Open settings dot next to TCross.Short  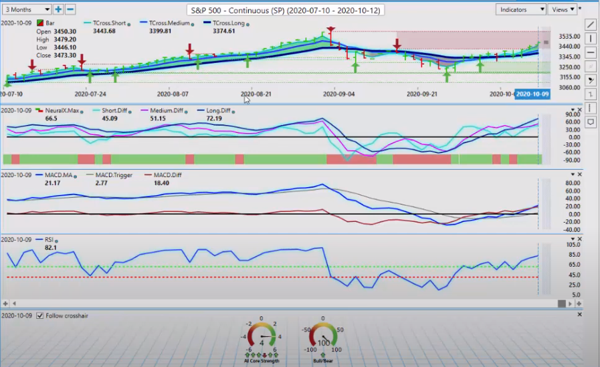pos(129,25)
